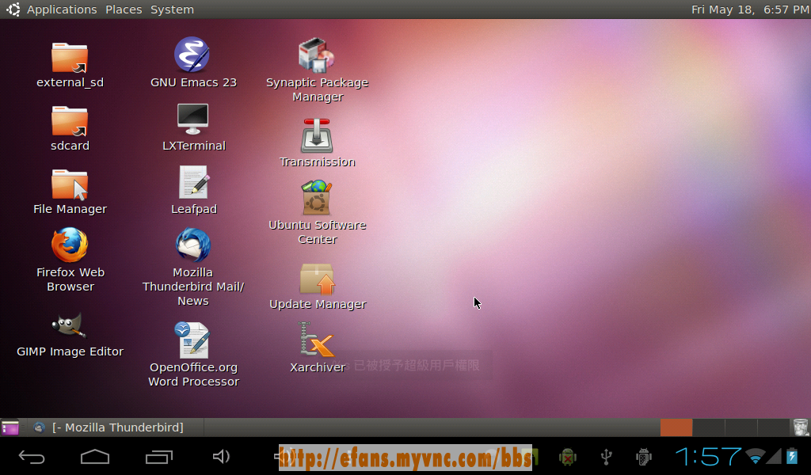Tap the Android home button
This screenshot has width=811, height=475.
click(x=95, y=457)
